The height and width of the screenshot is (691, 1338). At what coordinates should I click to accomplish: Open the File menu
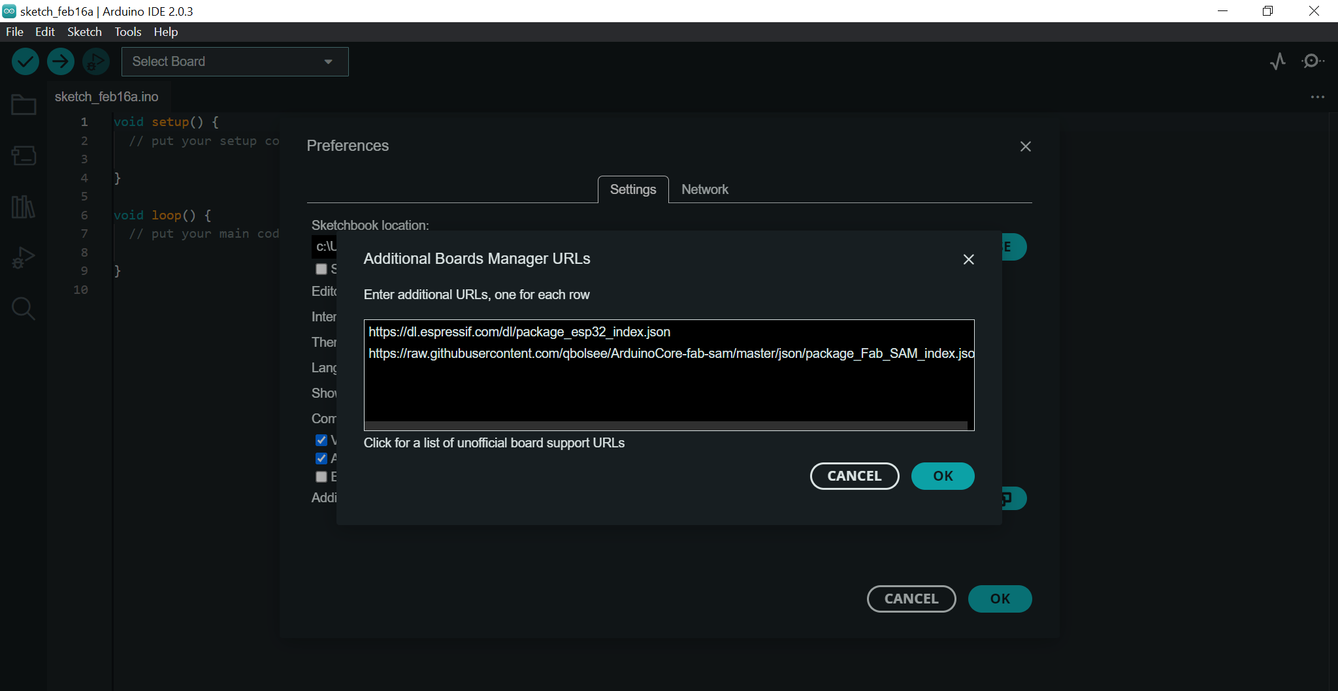pos(14,31)
